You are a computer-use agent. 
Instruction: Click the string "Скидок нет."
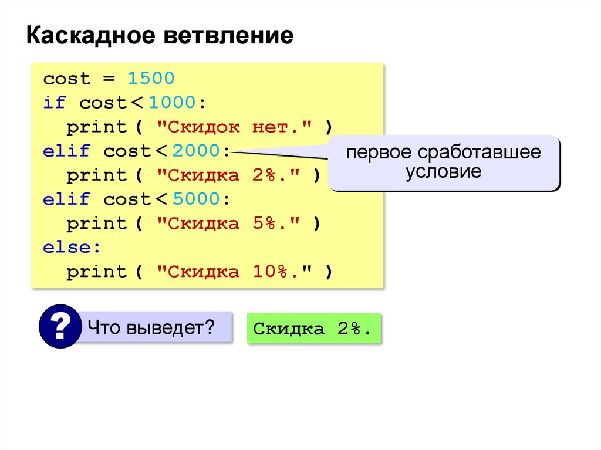pos(234,127)
